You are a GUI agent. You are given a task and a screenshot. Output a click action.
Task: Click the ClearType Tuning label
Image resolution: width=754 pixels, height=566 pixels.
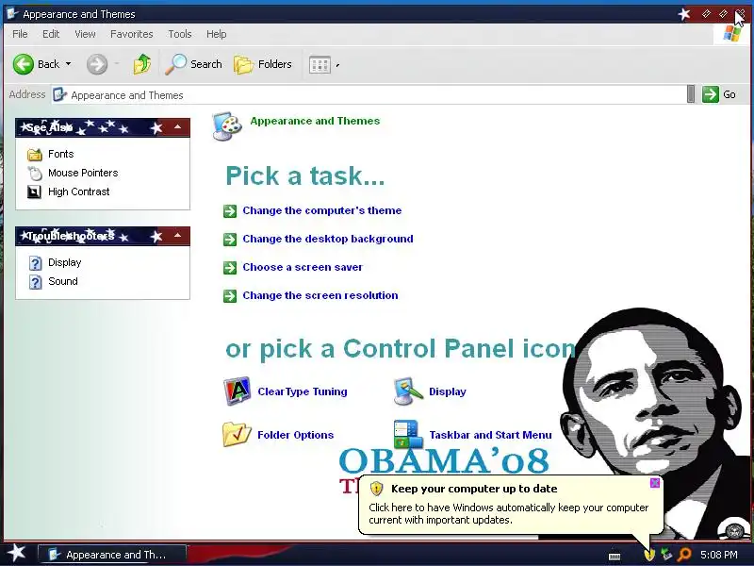click(x=302, y=391)
